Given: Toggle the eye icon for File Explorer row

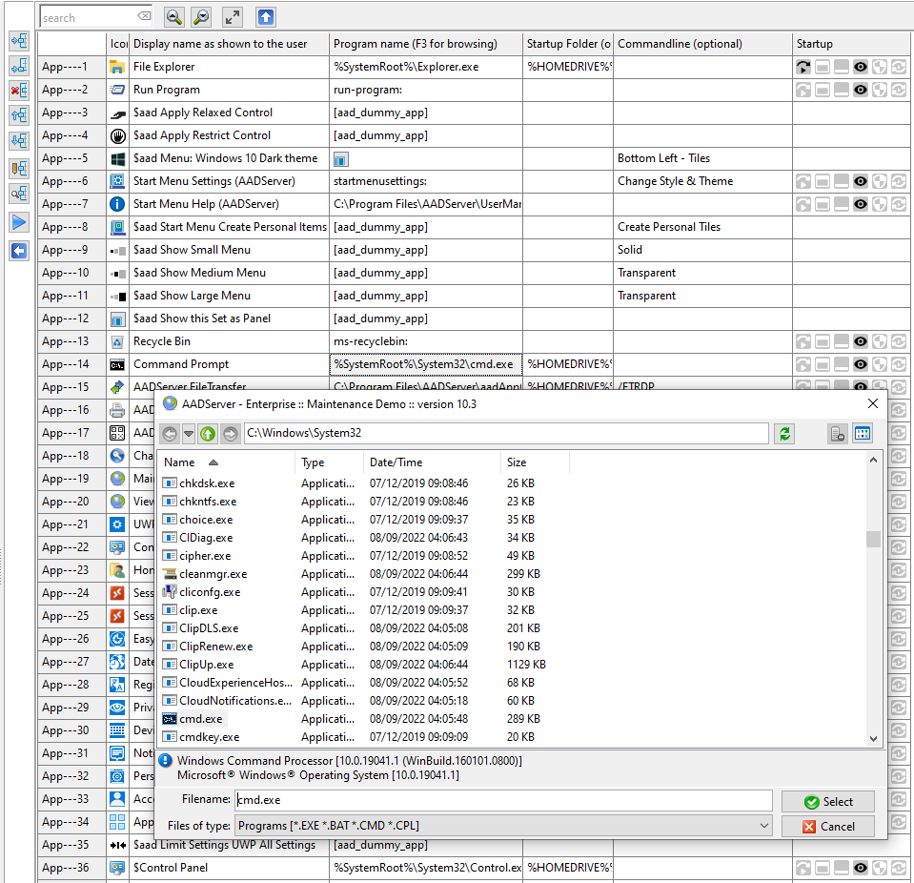Looking at the screenshot, I should tap(861, 67).
